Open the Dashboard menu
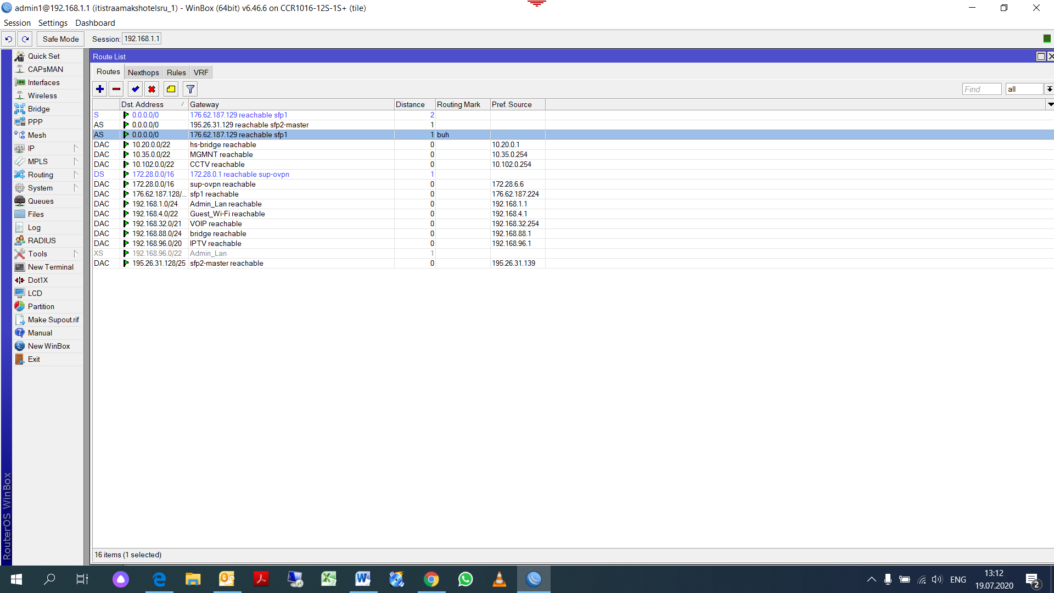1054x593 pixels. (95, 23)
